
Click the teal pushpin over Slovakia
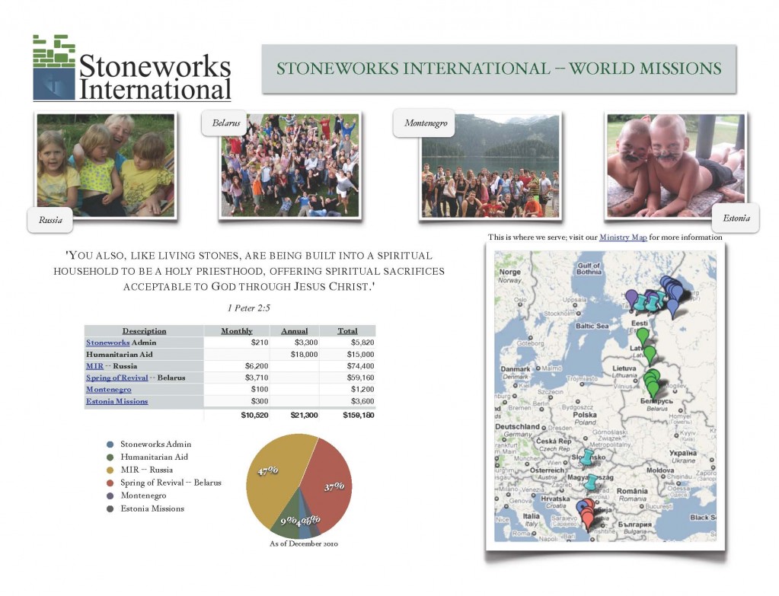[x=588, y=458]
